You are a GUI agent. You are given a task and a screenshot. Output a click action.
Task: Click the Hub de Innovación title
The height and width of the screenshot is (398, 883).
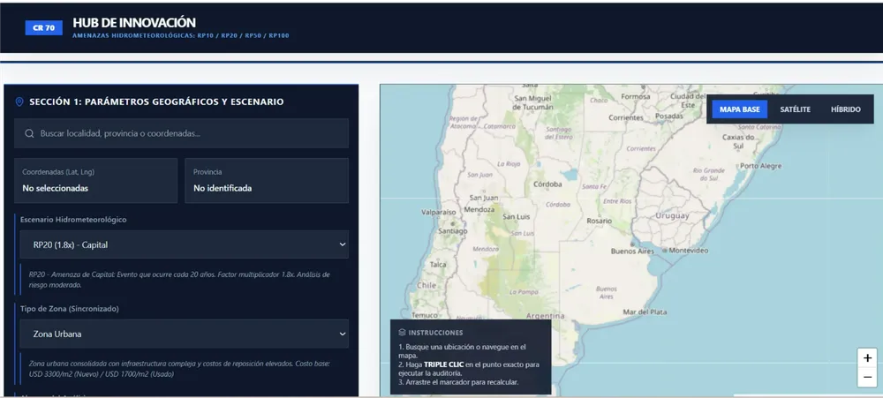(134, 22)
